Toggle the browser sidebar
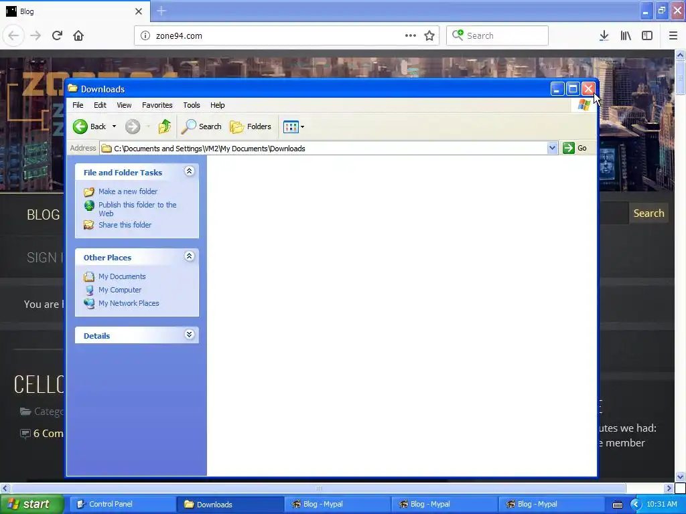Screen dimensions: 686x514 [647, 36]
